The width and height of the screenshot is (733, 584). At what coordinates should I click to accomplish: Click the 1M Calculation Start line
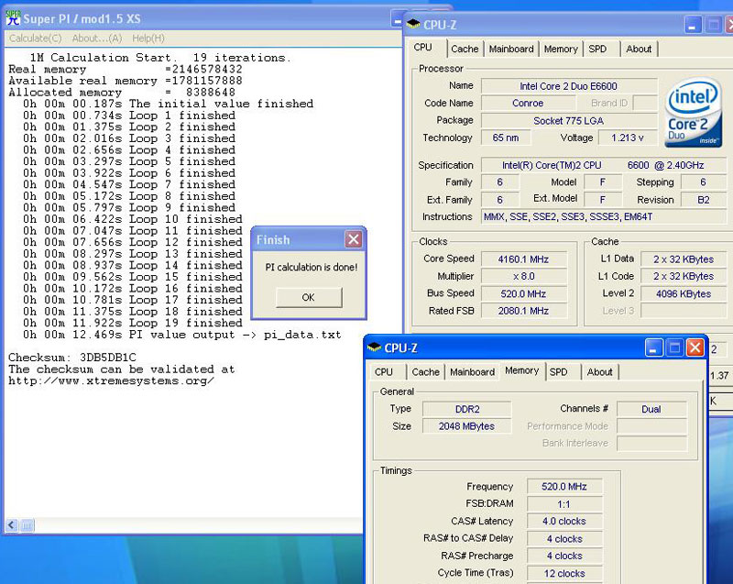[x=159, y=58]
